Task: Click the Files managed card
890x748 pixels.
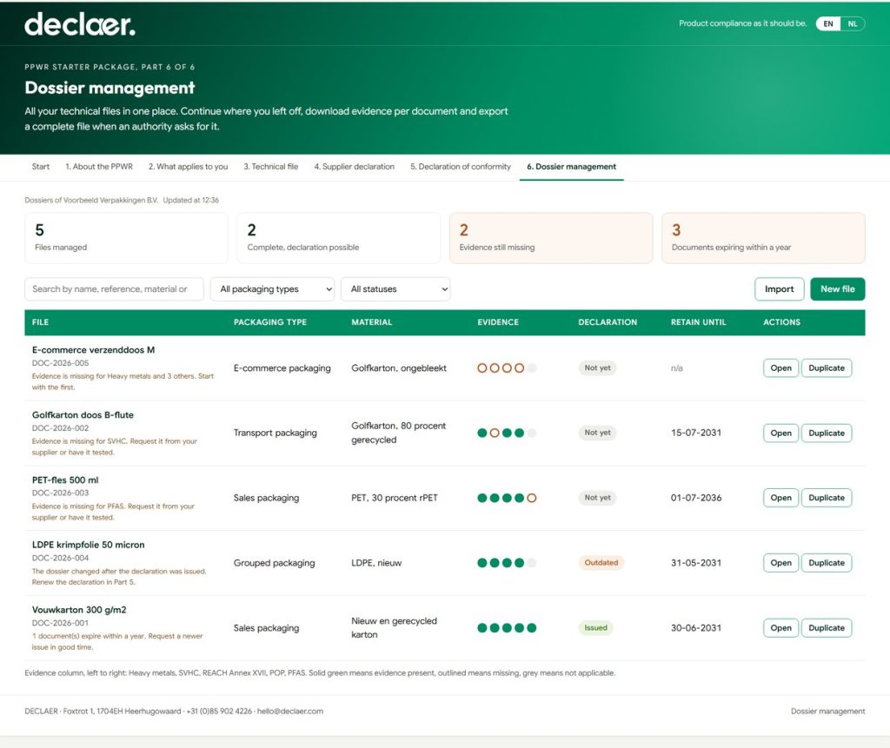Action: coord(126,238)
